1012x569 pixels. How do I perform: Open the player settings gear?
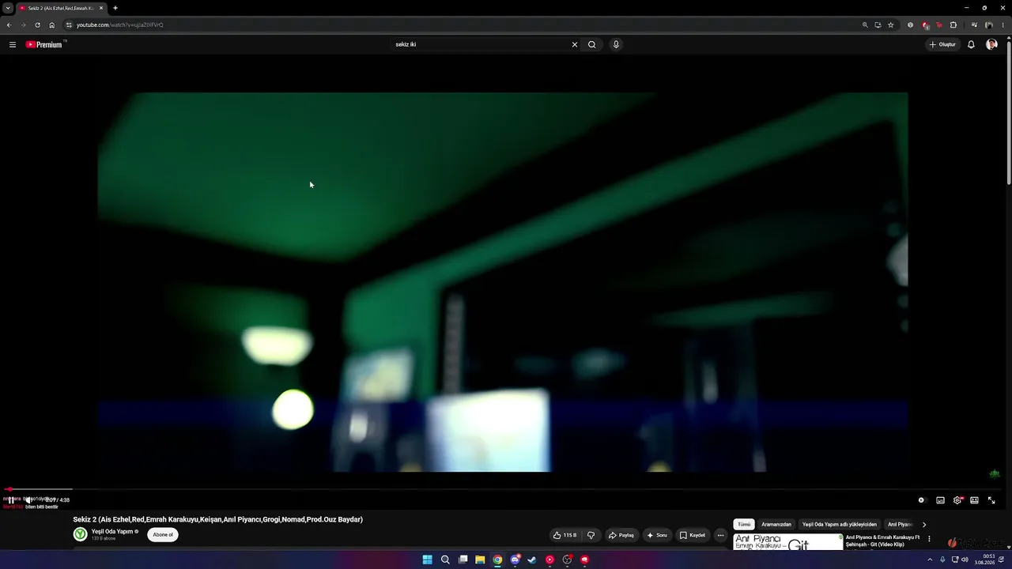point(957,500)
